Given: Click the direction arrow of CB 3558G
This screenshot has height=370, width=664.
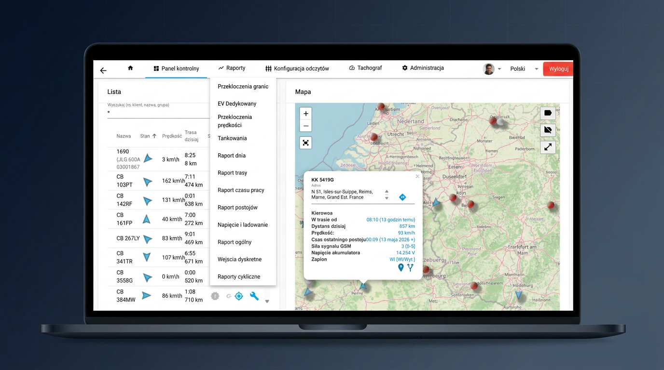Looking at the screenshot, I should tap(148, 277).
